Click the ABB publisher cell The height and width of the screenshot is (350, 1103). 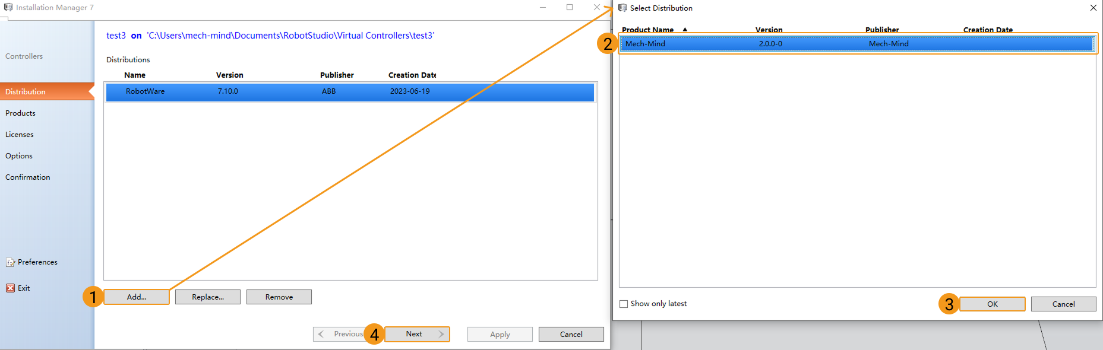click(x=329, y=91)
